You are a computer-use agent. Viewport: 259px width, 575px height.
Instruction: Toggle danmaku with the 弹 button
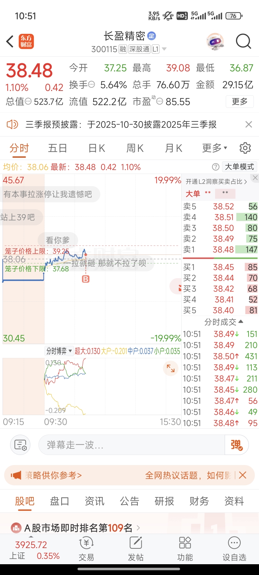tap(237, 445)
